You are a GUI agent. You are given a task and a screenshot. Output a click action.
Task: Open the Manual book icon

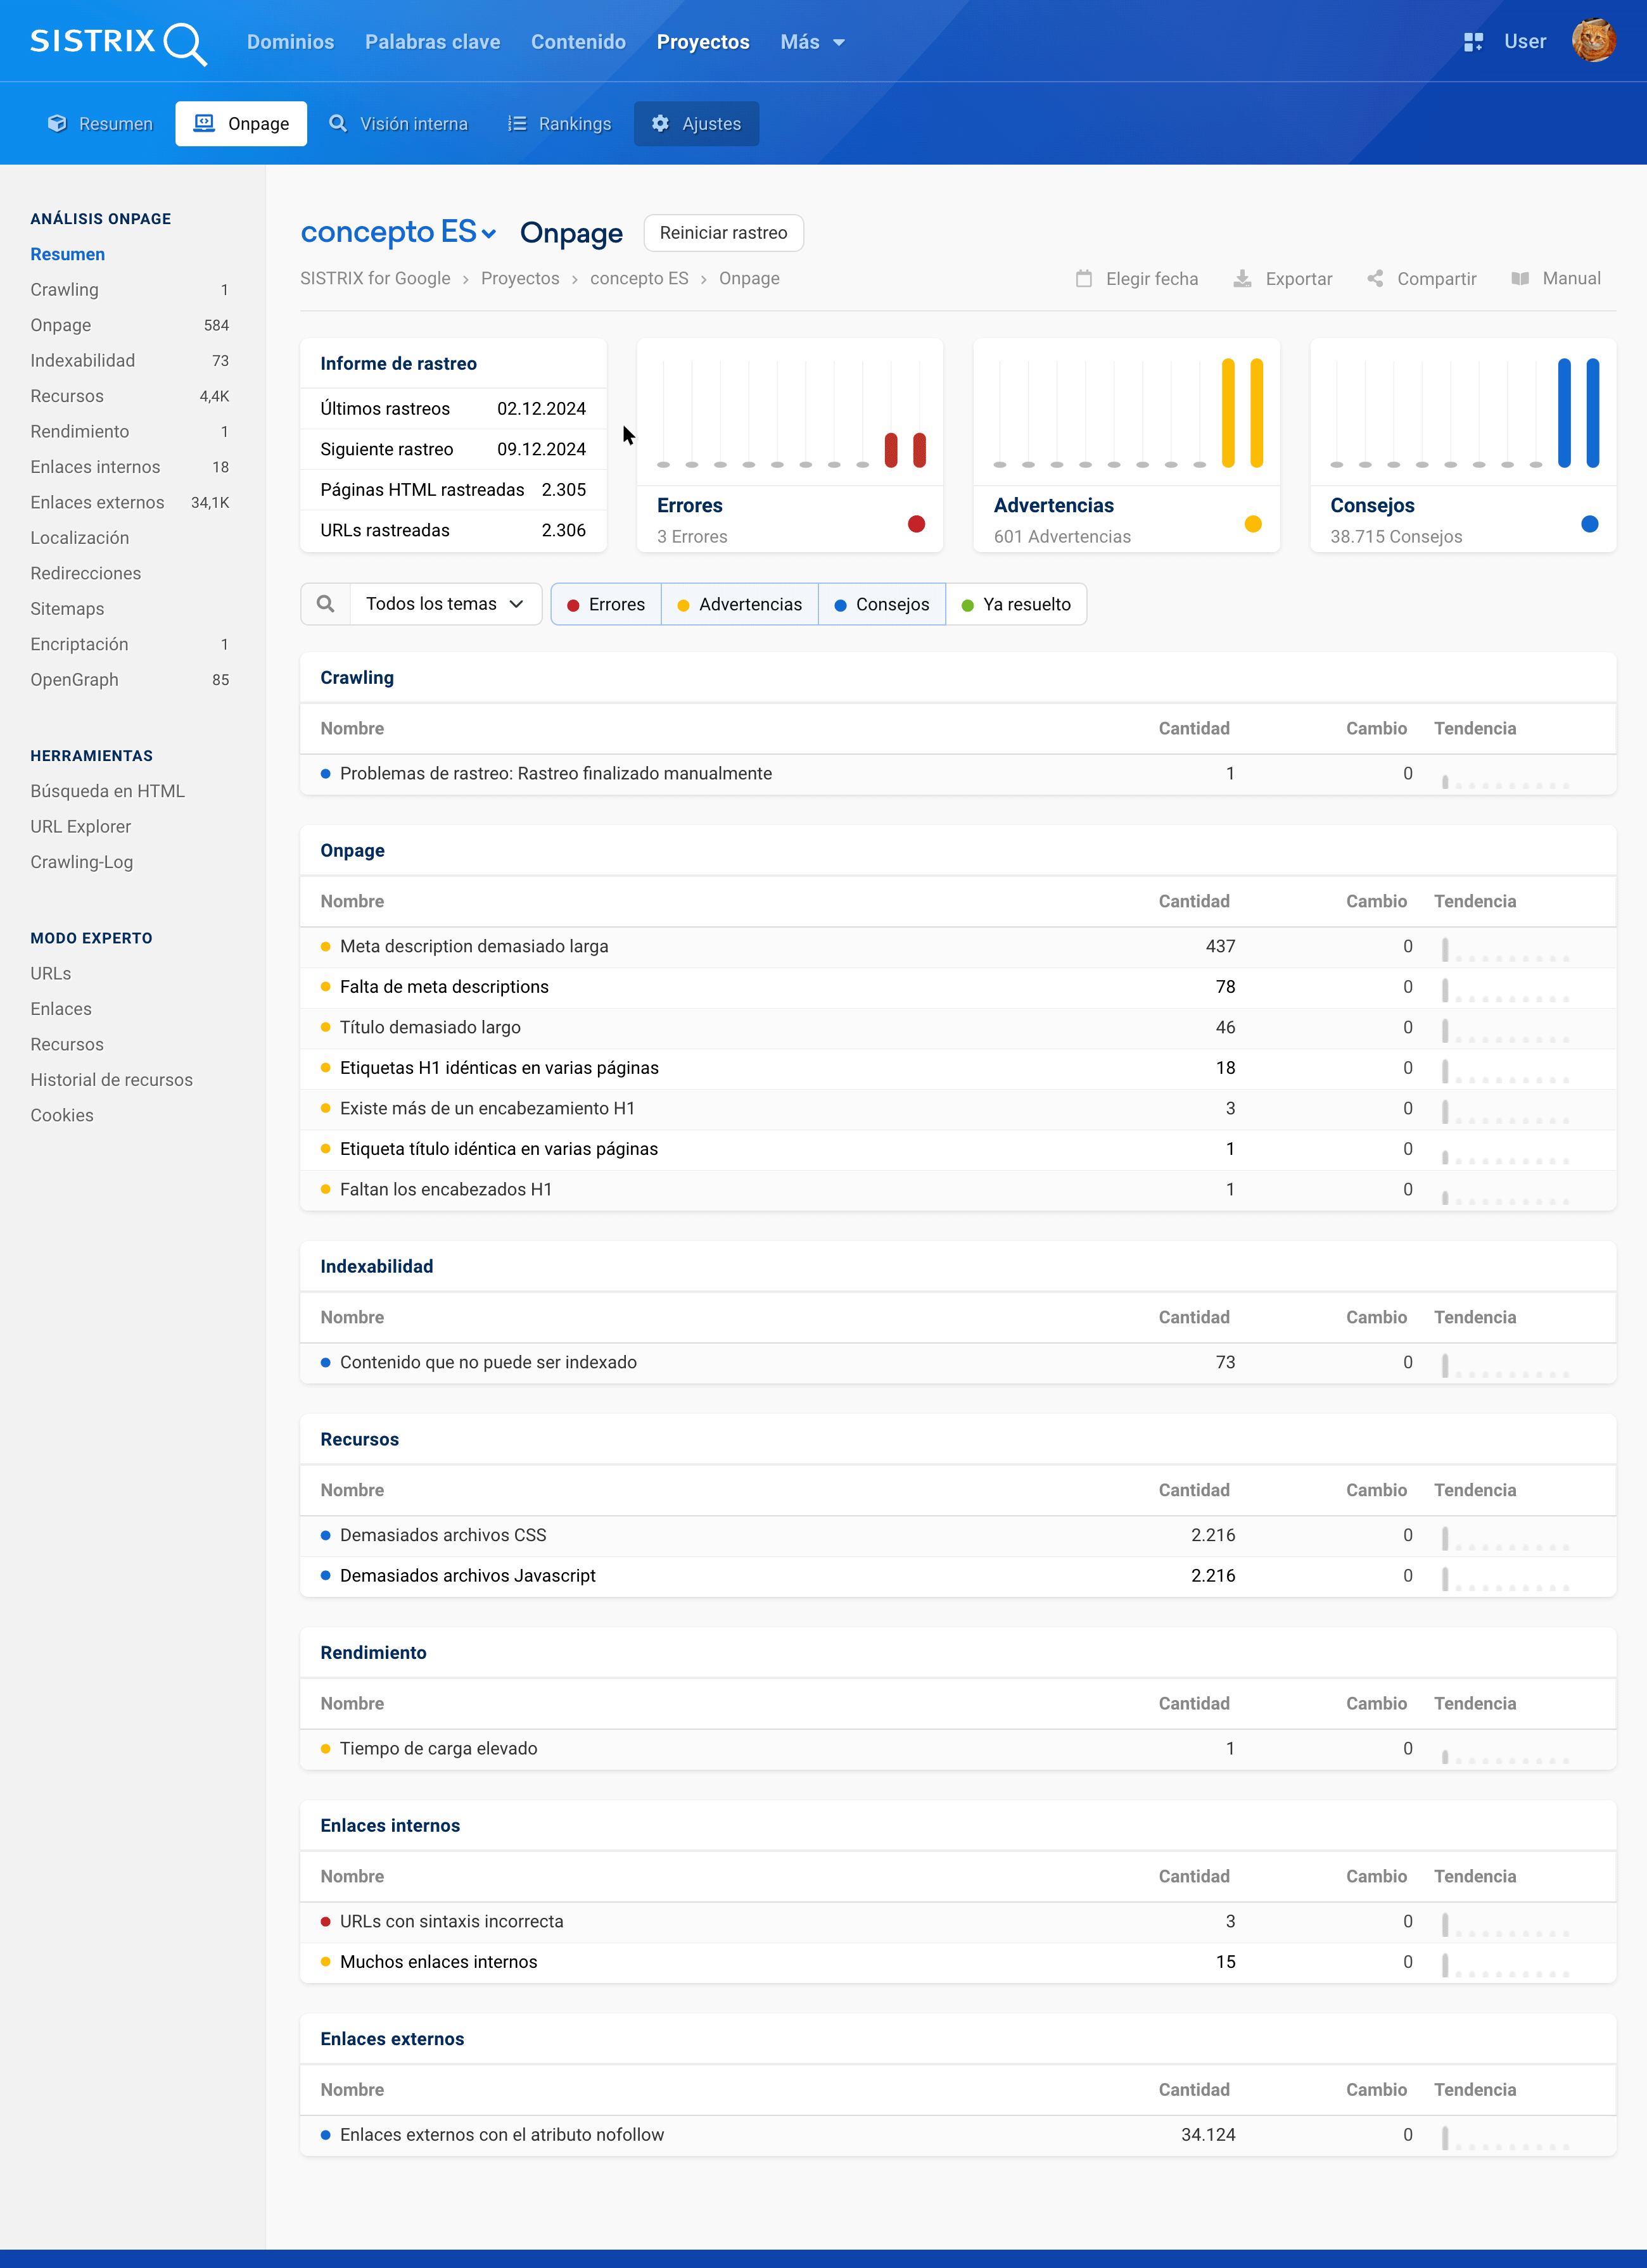[1520, 279]
